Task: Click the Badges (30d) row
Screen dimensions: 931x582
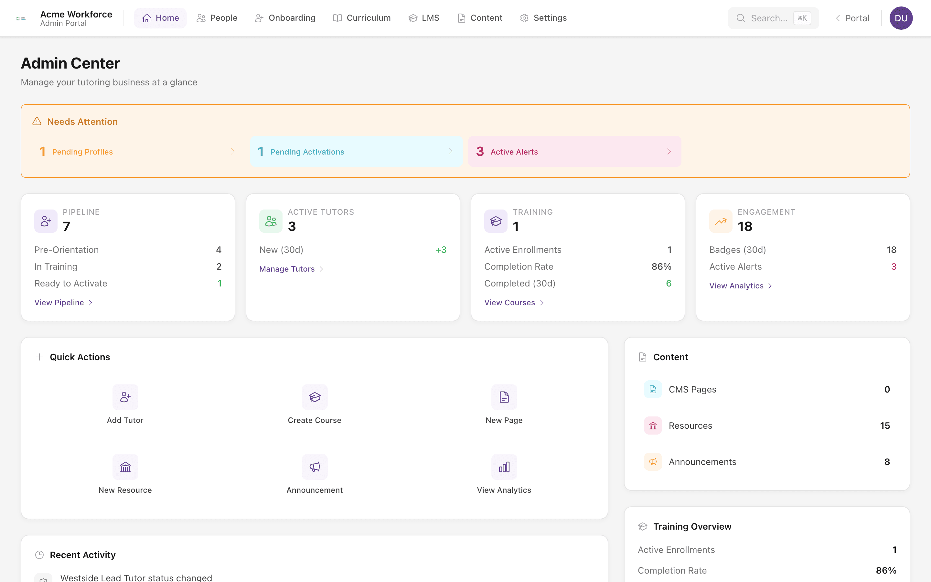Action: pyautogui.click(x=803, y=250)
